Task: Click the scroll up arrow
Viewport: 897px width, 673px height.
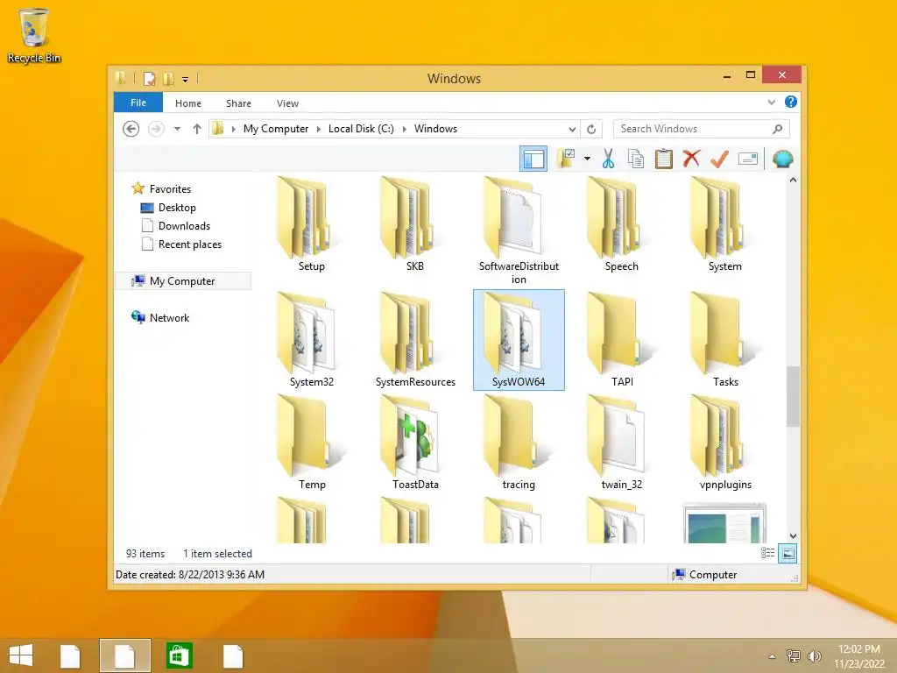Action: point(793,180)
